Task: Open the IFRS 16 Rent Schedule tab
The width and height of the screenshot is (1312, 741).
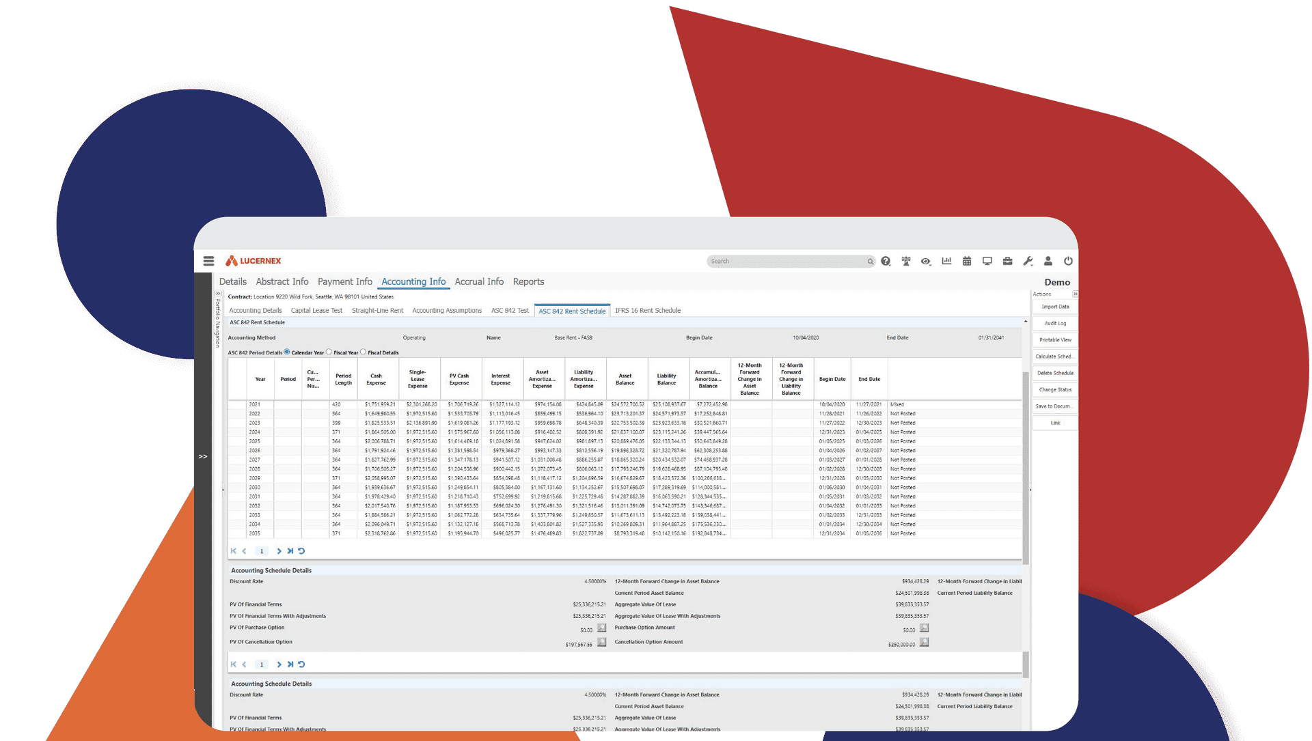Action: tap(647, 311)
